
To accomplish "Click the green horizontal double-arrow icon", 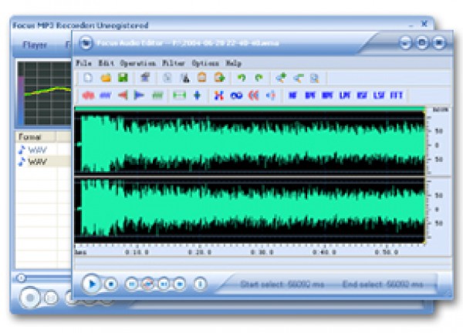I will [x=179, y=96].
